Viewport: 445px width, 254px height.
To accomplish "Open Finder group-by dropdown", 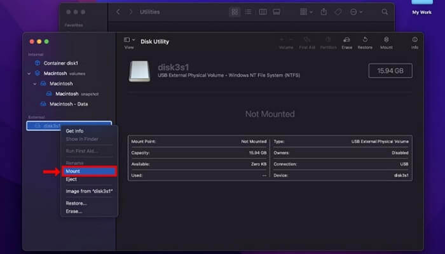I will pyautogui.click(x=306, y=11).
